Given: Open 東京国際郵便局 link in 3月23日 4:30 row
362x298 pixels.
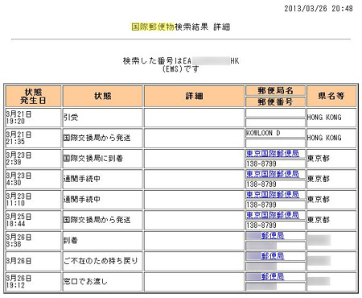Looking at the screenshot, I should (273, 174).
